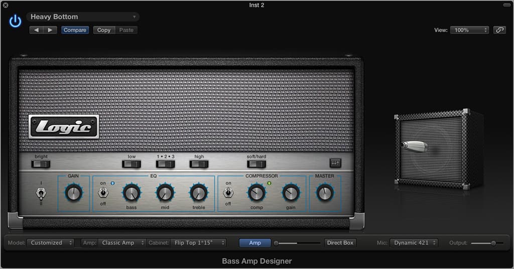
Task: Switch the compressor on/off toggle
Action: pyautogui.click(x=228, y=193)
